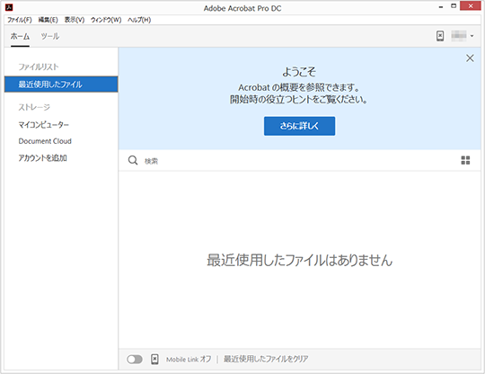Switch to thumbnail grid view

coord(465,160)
